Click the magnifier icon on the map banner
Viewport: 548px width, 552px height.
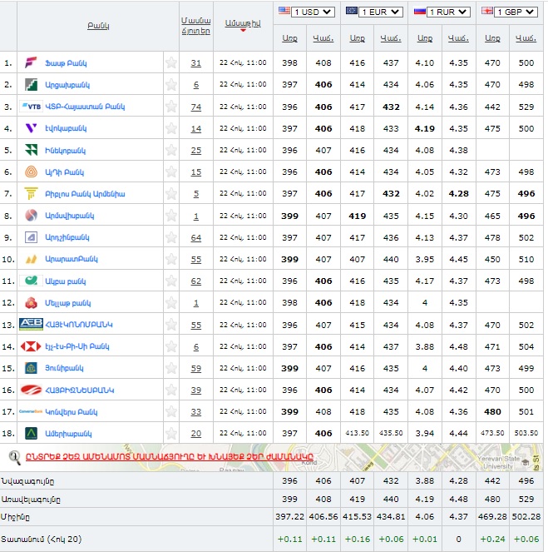14,456
